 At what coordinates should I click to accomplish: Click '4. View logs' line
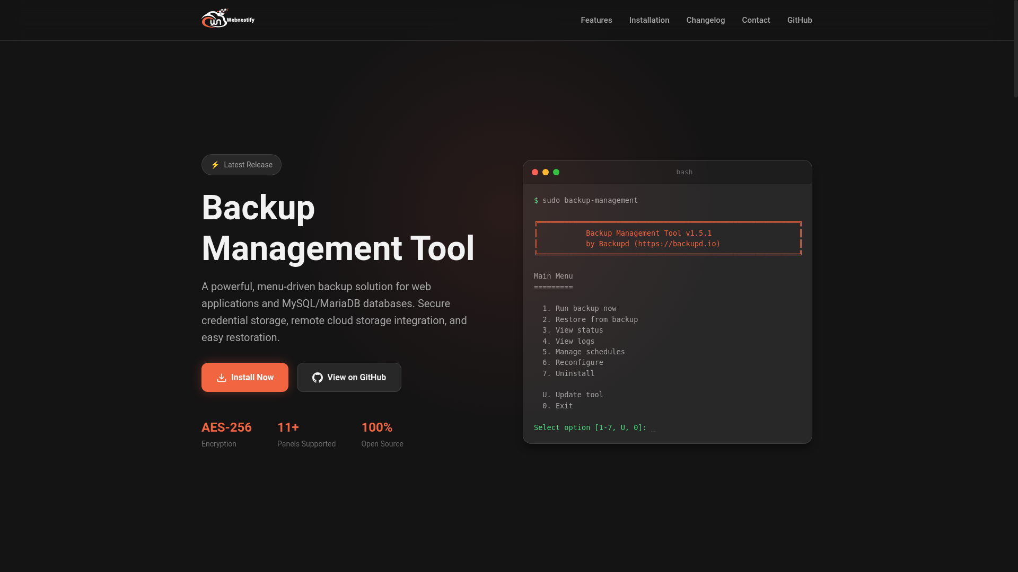pos(568,341)
